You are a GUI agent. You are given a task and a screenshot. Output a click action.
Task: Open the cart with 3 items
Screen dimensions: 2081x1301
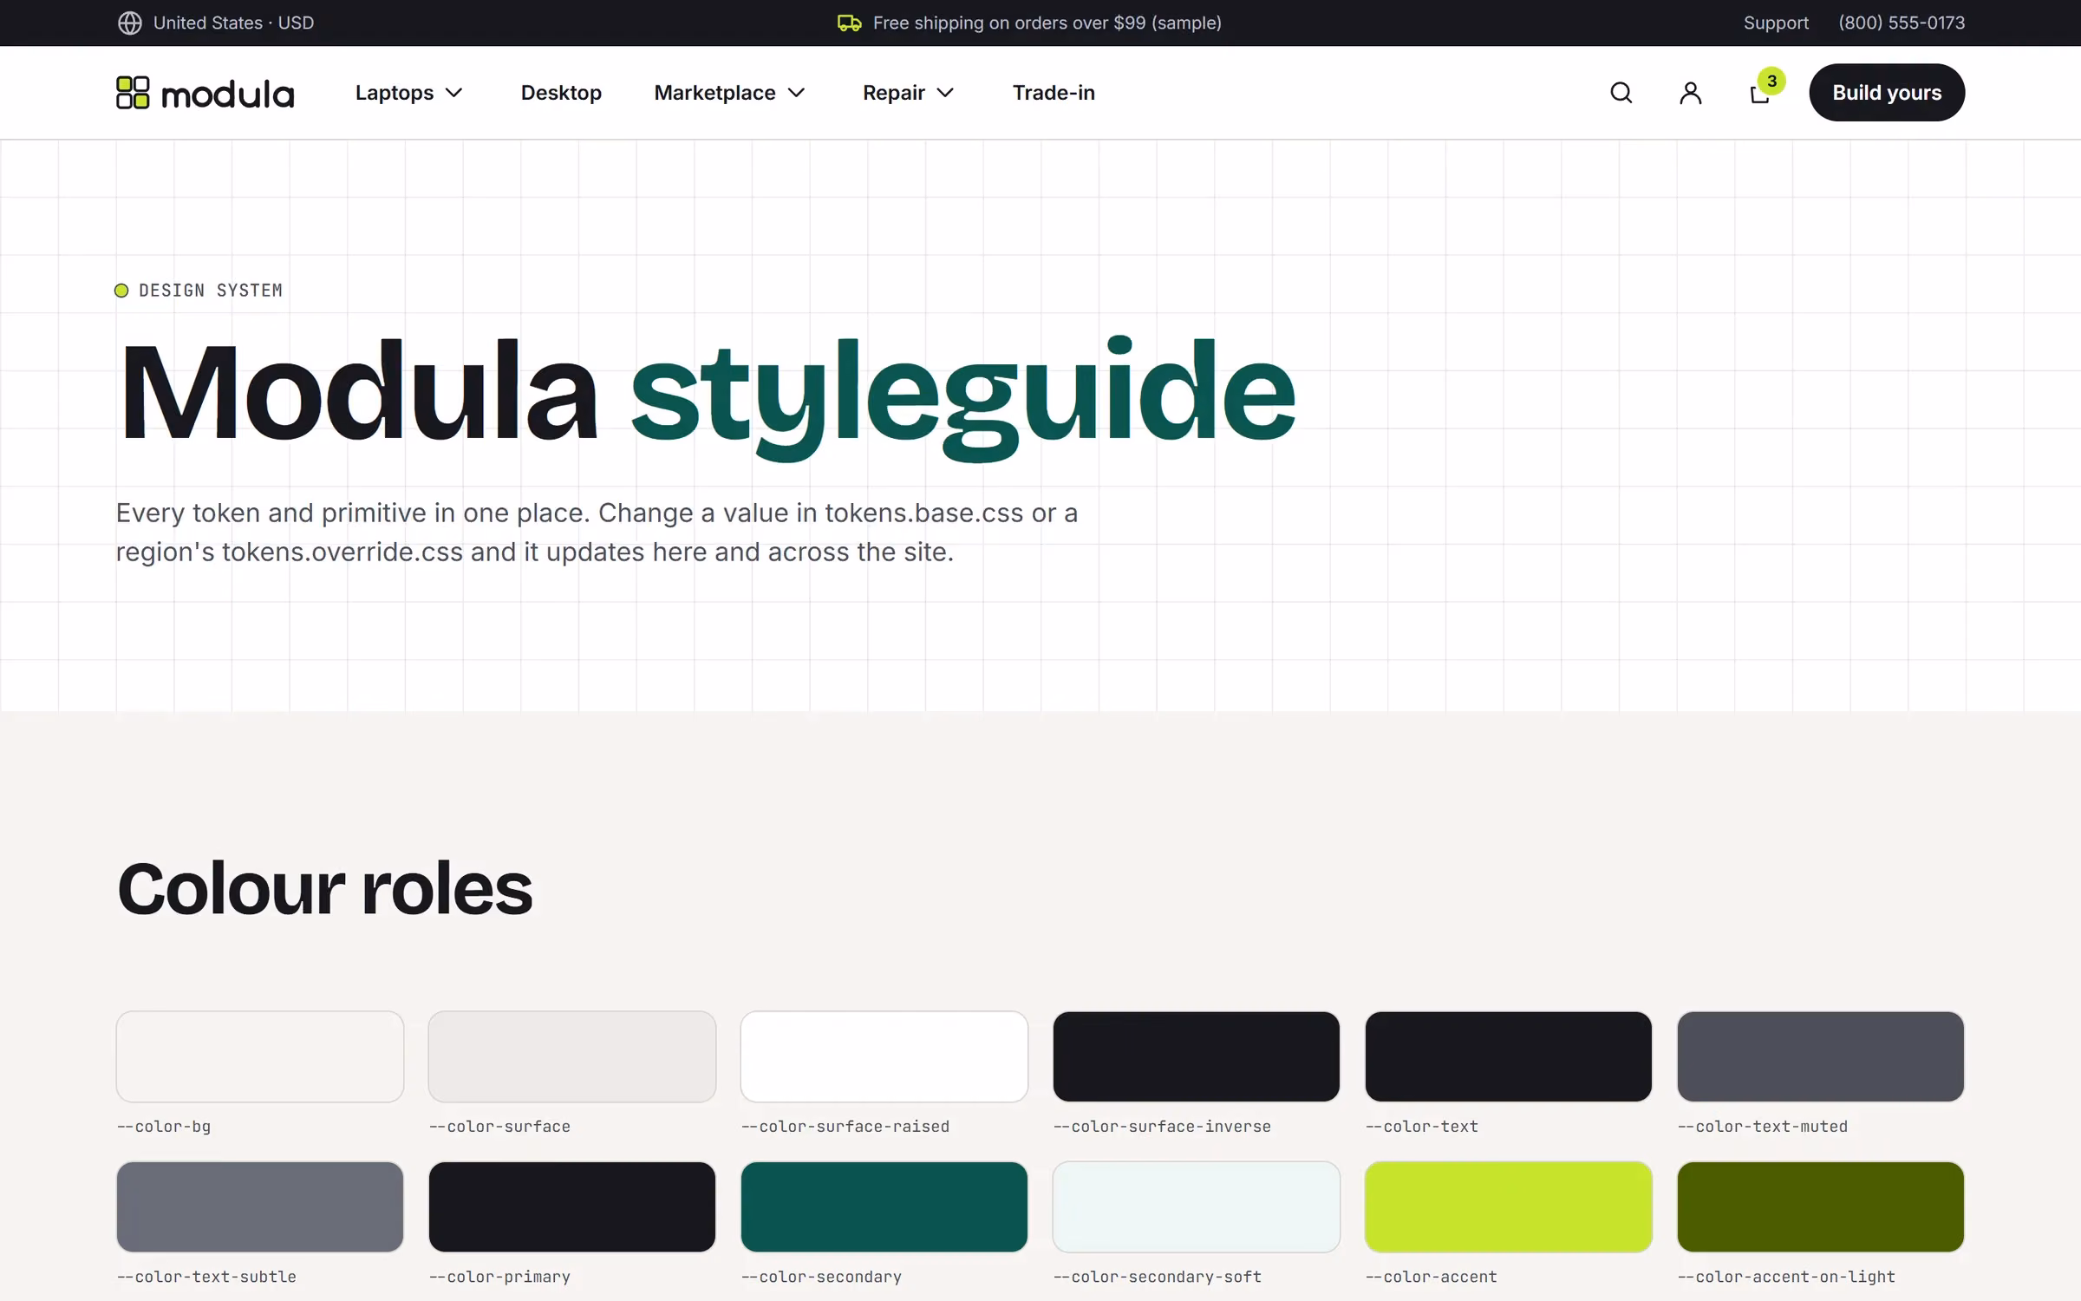pyautogui.click(x=1765, y=88)
